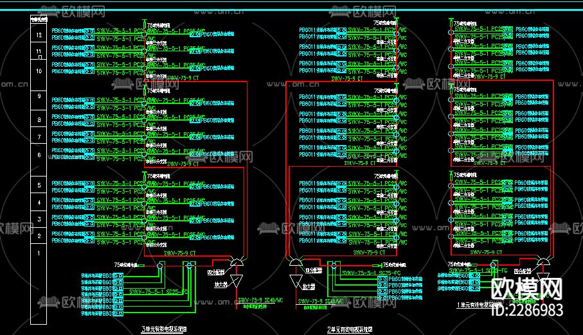Select floor number 3 in the floor column
This screenshot has width=583, height=335.
[x=39, y=219]
